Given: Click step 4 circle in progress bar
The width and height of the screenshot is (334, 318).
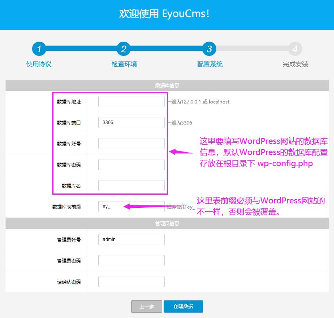Looking at the screenshot, I should pyautogui.click(x=295, y=49).
